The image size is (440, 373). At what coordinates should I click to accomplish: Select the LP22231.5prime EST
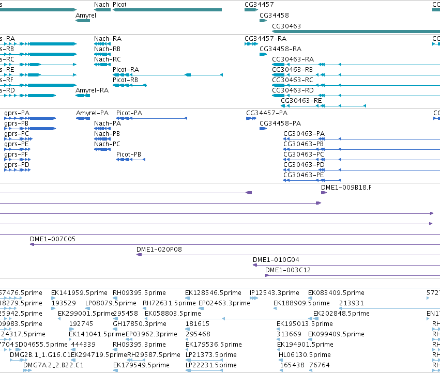pyautogui.click(x=204, y=370)
